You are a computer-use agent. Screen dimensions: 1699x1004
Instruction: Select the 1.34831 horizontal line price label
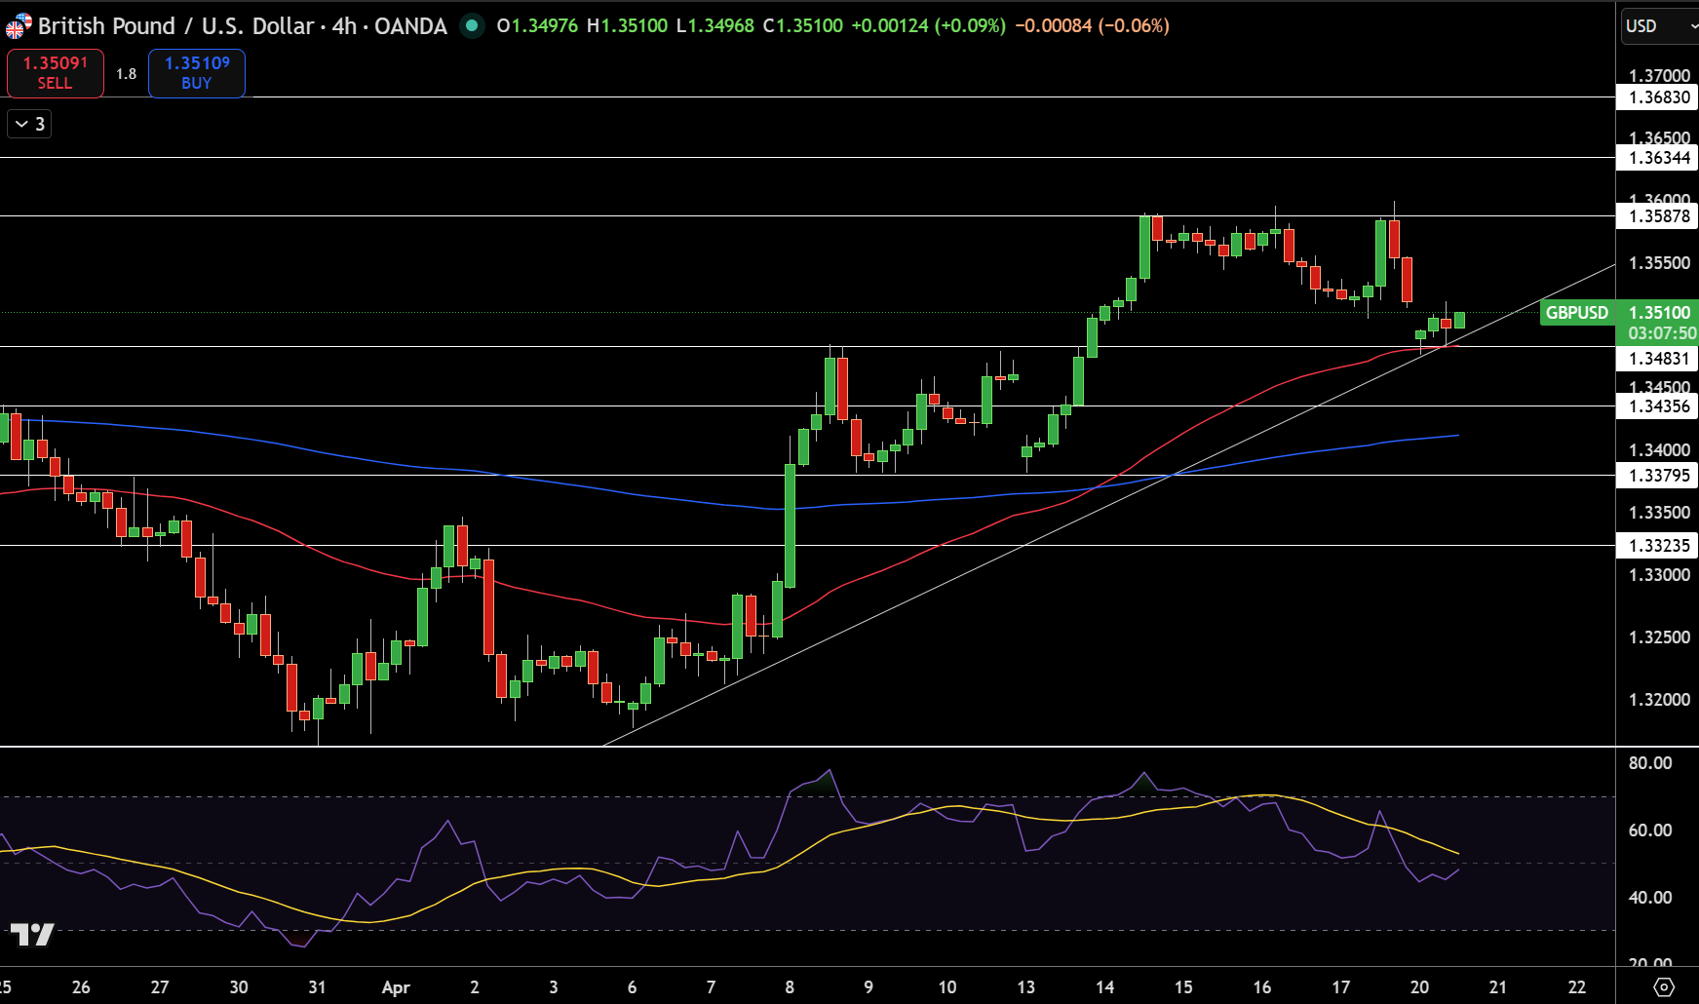(x=1657, y=359)
